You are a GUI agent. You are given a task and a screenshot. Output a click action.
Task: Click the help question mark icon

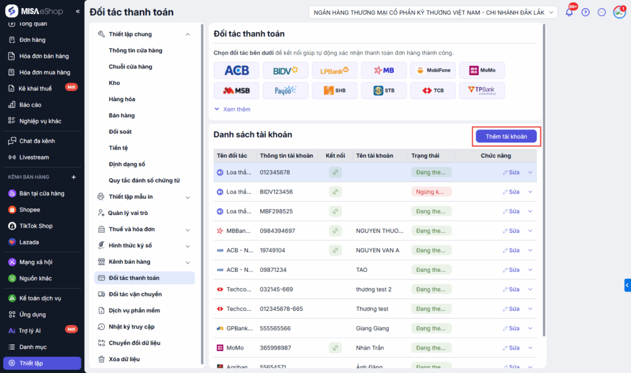585,12
